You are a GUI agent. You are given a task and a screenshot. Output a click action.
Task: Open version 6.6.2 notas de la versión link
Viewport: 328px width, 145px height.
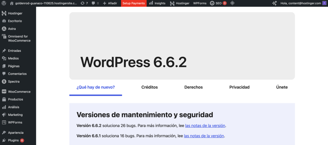pyautogui.click(x=205, y=126)
